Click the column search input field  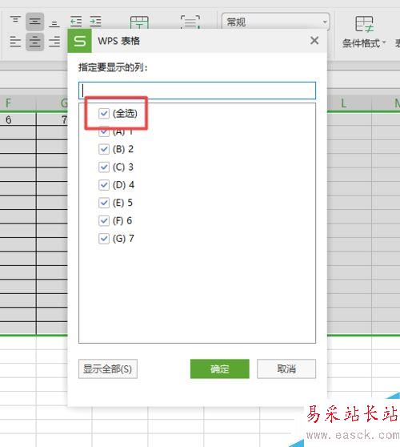click(197, 91)
